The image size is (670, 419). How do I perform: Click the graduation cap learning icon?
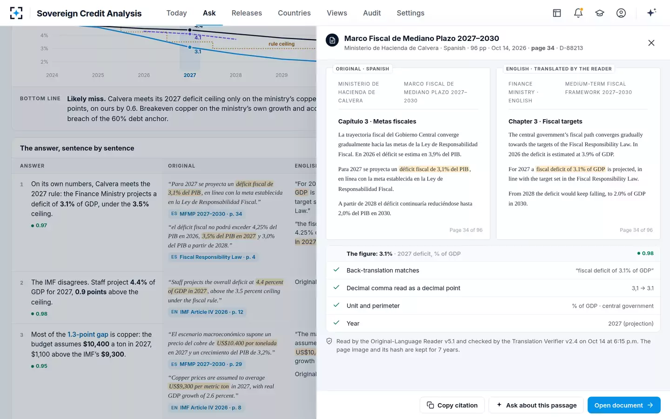[x=600, y=13]
